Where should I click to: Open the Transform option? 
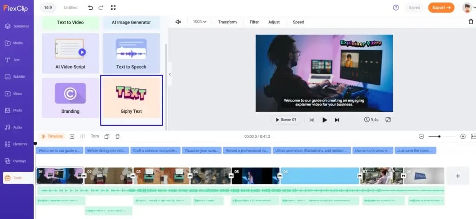click(227, 22)
